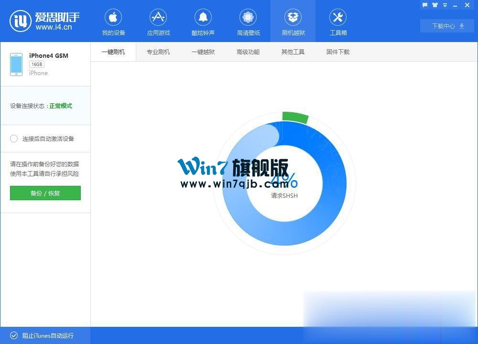Click the 正常模式 connection status text

[x=61, y=106]
